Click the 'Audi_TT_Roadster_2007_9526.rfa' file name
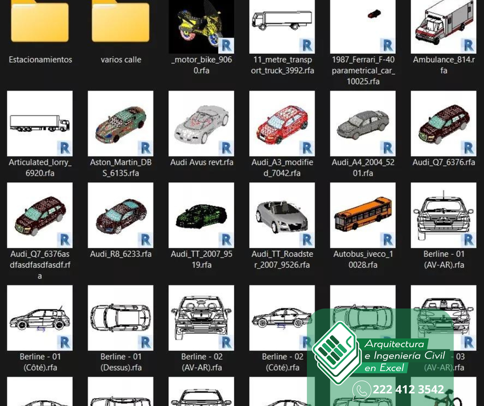This screenshot has width=484, height=406. (282, 259)
